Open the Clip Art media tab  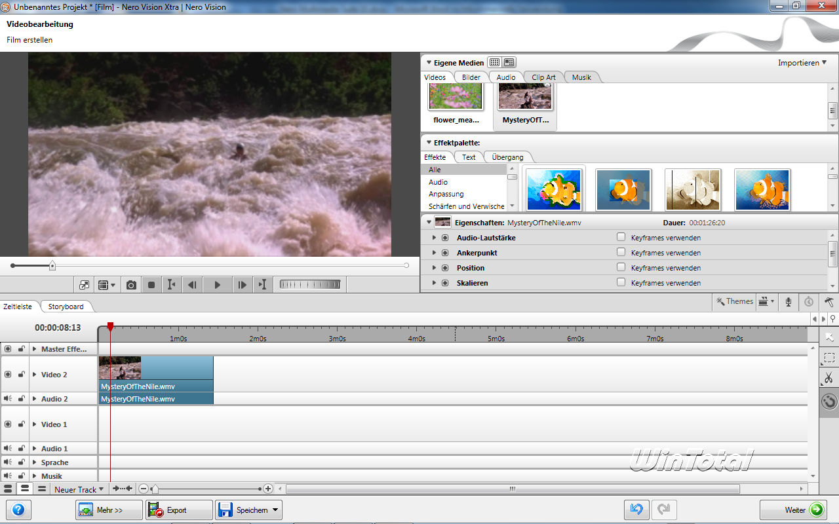543,77
